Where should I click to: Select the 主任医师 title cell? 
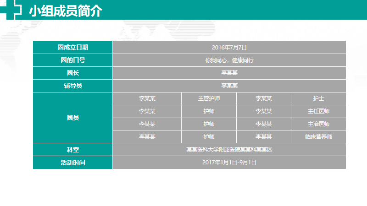pos(318,111)
